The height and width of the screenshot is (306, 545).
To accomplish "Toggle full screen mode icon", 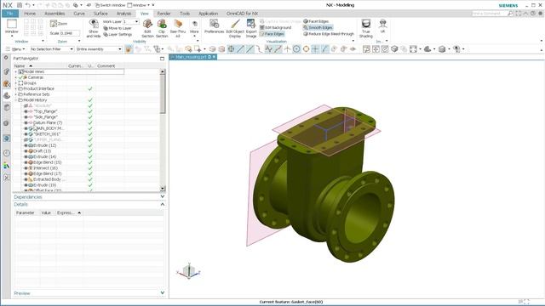I will pyautogui.click(x=519, y=14).
